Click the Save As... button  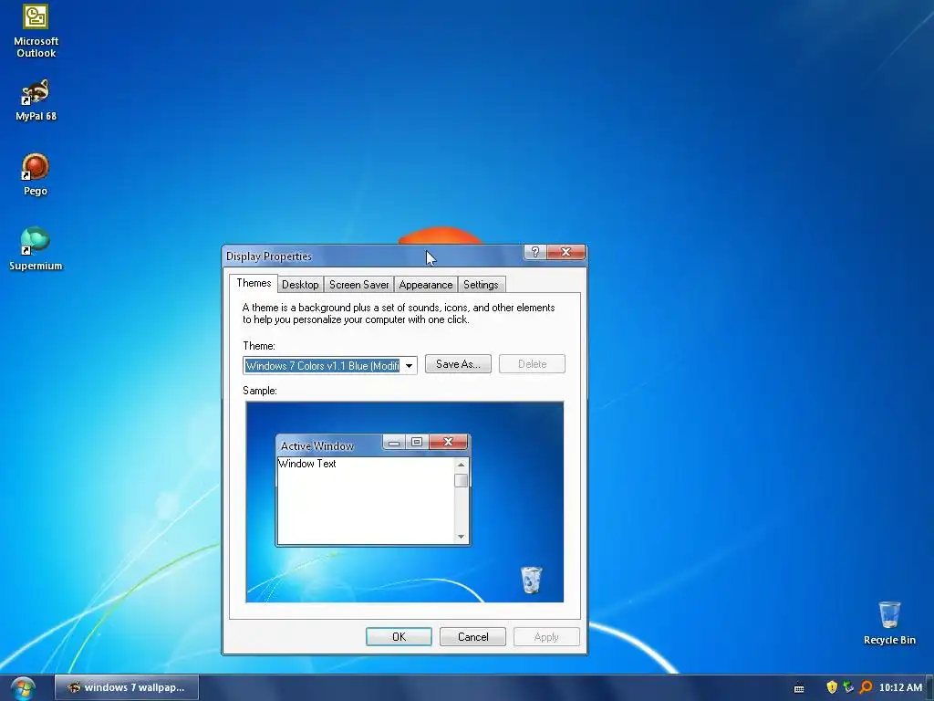[458, 364]
